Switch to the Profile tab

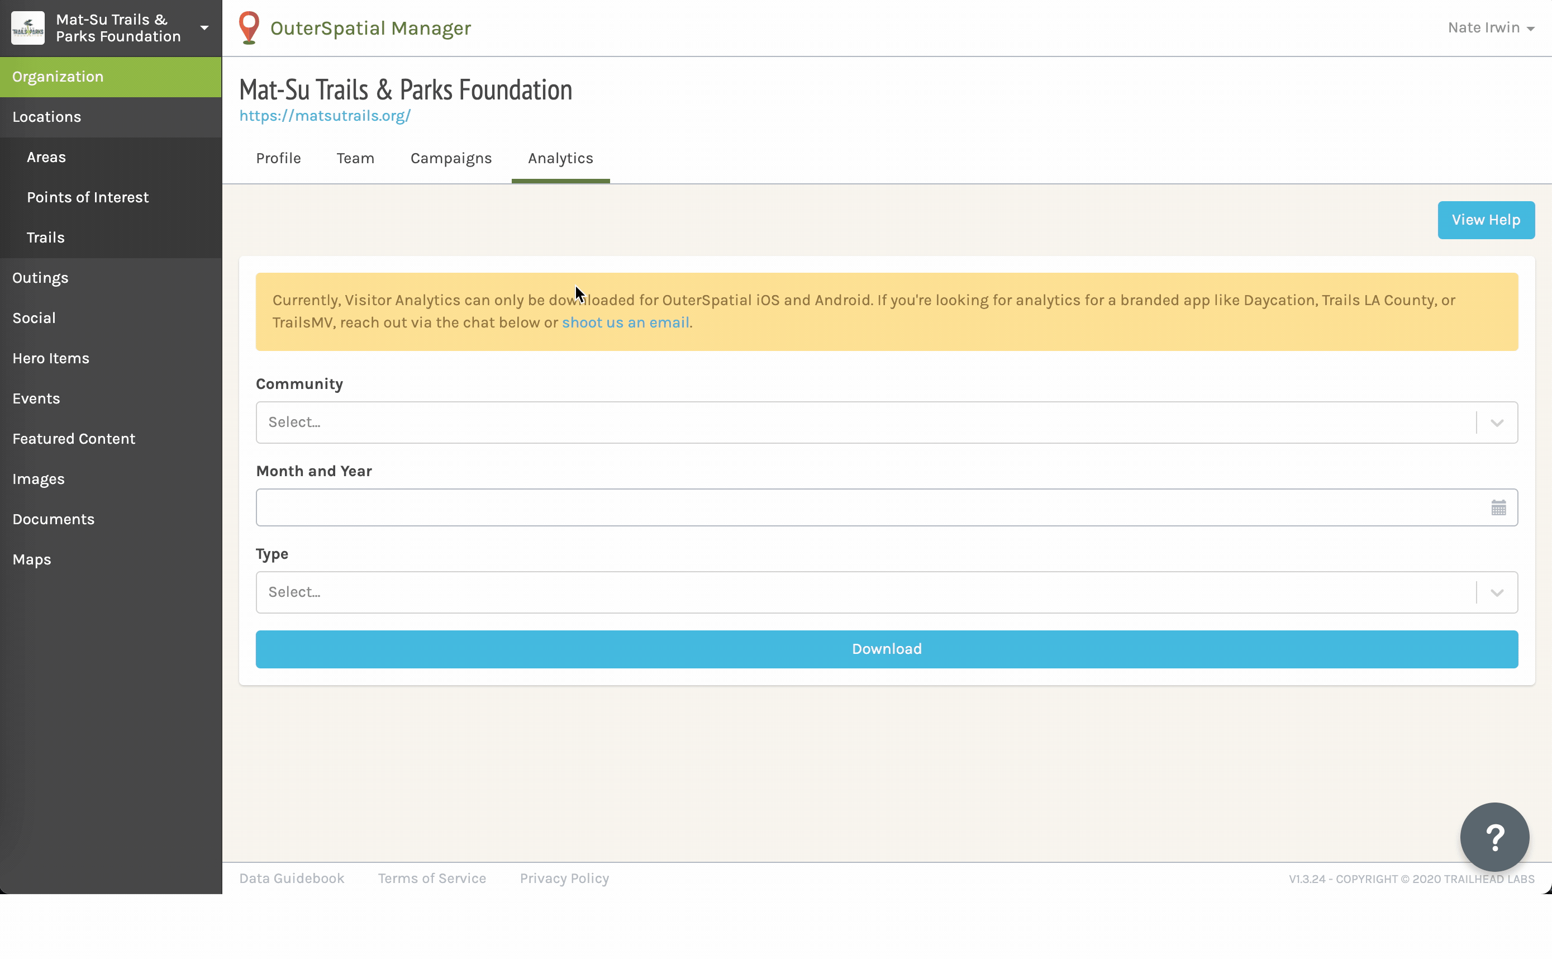(278, 159)
